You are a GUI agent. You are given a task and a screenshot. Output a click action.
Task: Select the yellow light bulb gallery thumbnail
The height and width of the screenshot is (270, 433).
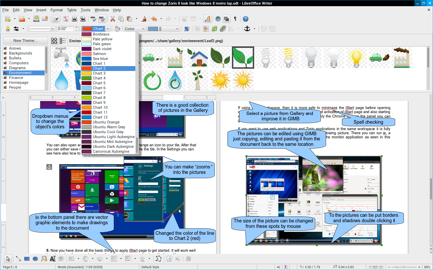coord(356,58)
